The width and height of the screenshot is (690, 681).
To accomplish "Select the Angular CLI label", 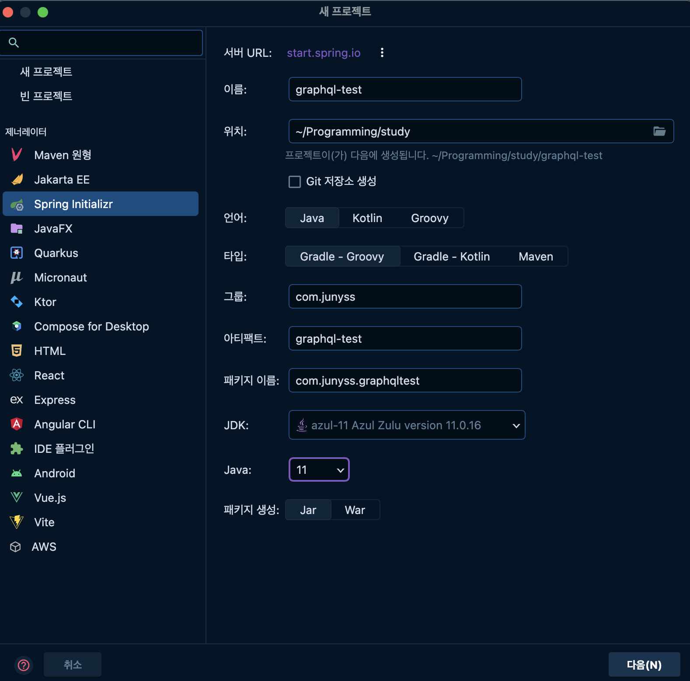I will click(65, 424).
